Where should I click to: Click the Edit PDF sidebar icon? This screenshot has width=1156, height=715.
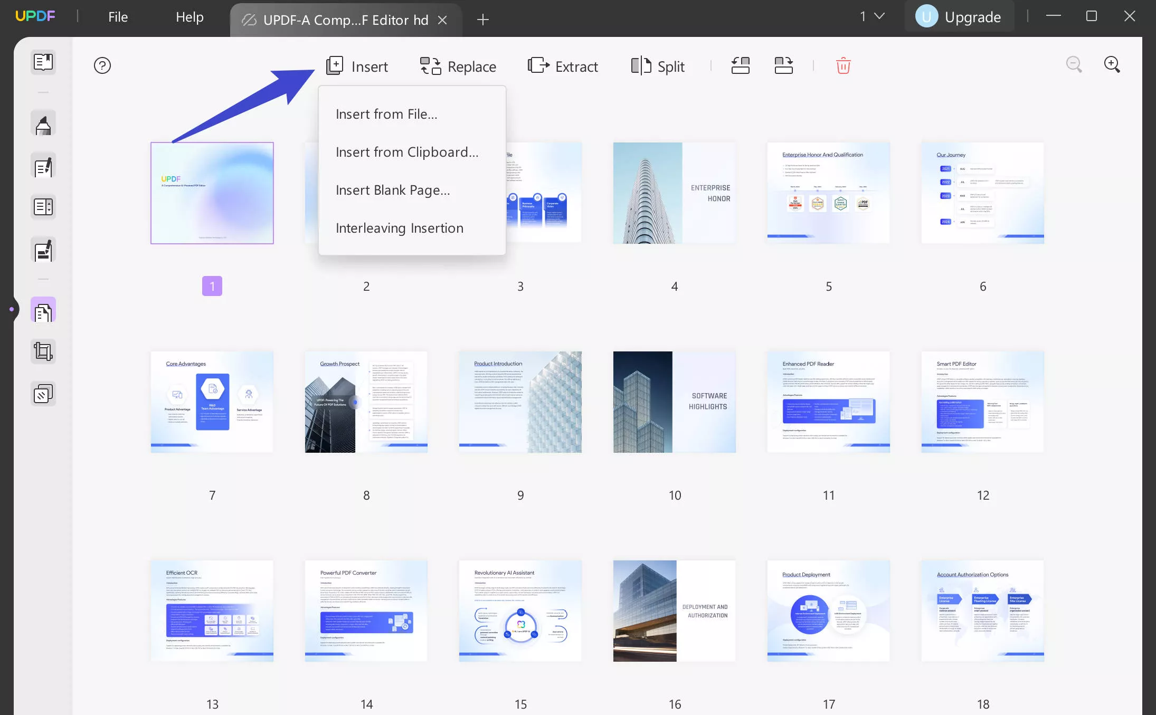click(x=44, y=166)
